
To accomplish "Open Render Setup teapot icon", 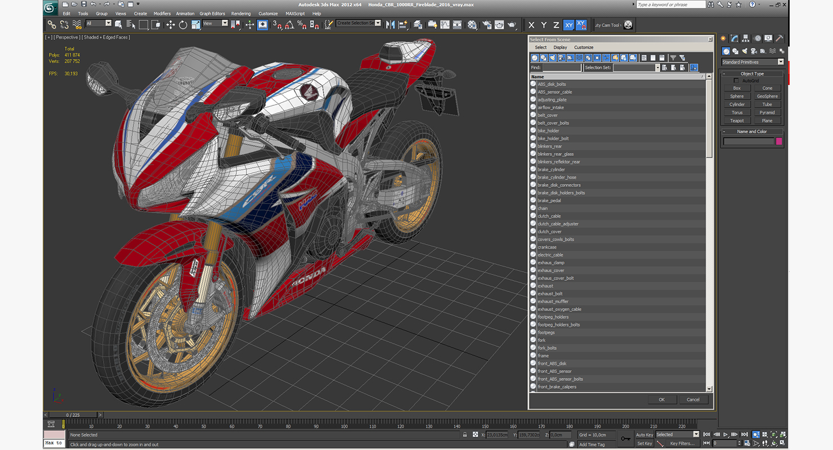I will (486, 25).
